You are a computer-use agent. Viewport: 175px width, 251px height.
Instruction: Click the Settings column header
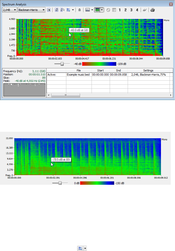pos(148,70)
